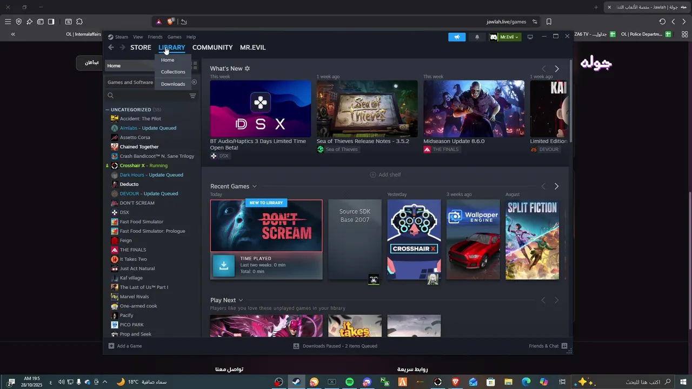Open the Crosshair X recent game tile
Screen dimensions: 692x389
(414, 239)
